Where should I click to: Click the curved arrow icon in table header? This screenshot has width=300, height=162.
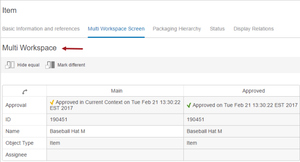click(x=25, y=92)
